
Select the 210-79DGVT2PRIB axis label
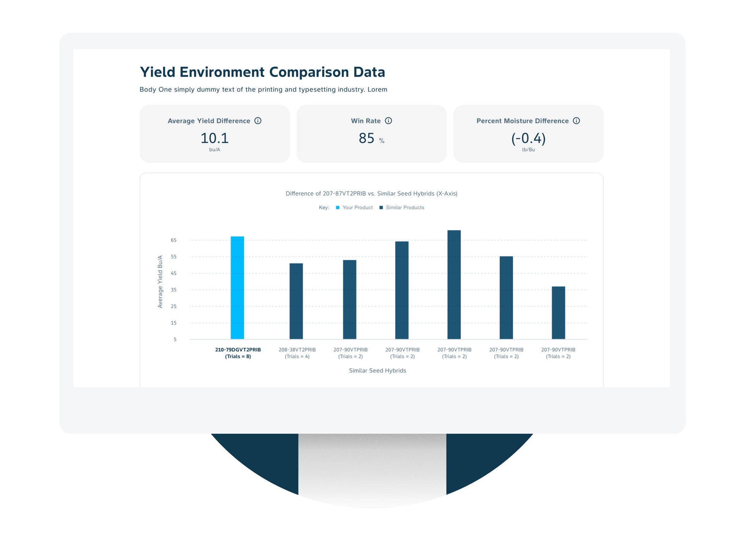click(x=238, y=353)
